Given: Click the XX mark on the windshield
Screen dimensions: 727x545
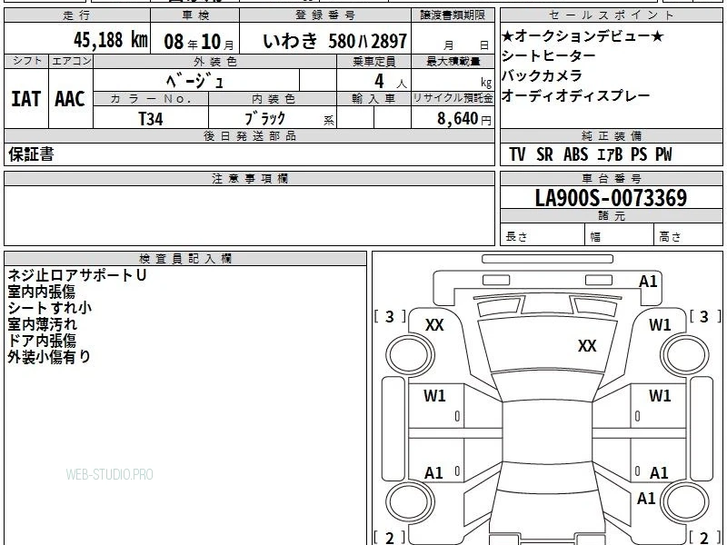Looking at the screenshot, I should [586, 346].
